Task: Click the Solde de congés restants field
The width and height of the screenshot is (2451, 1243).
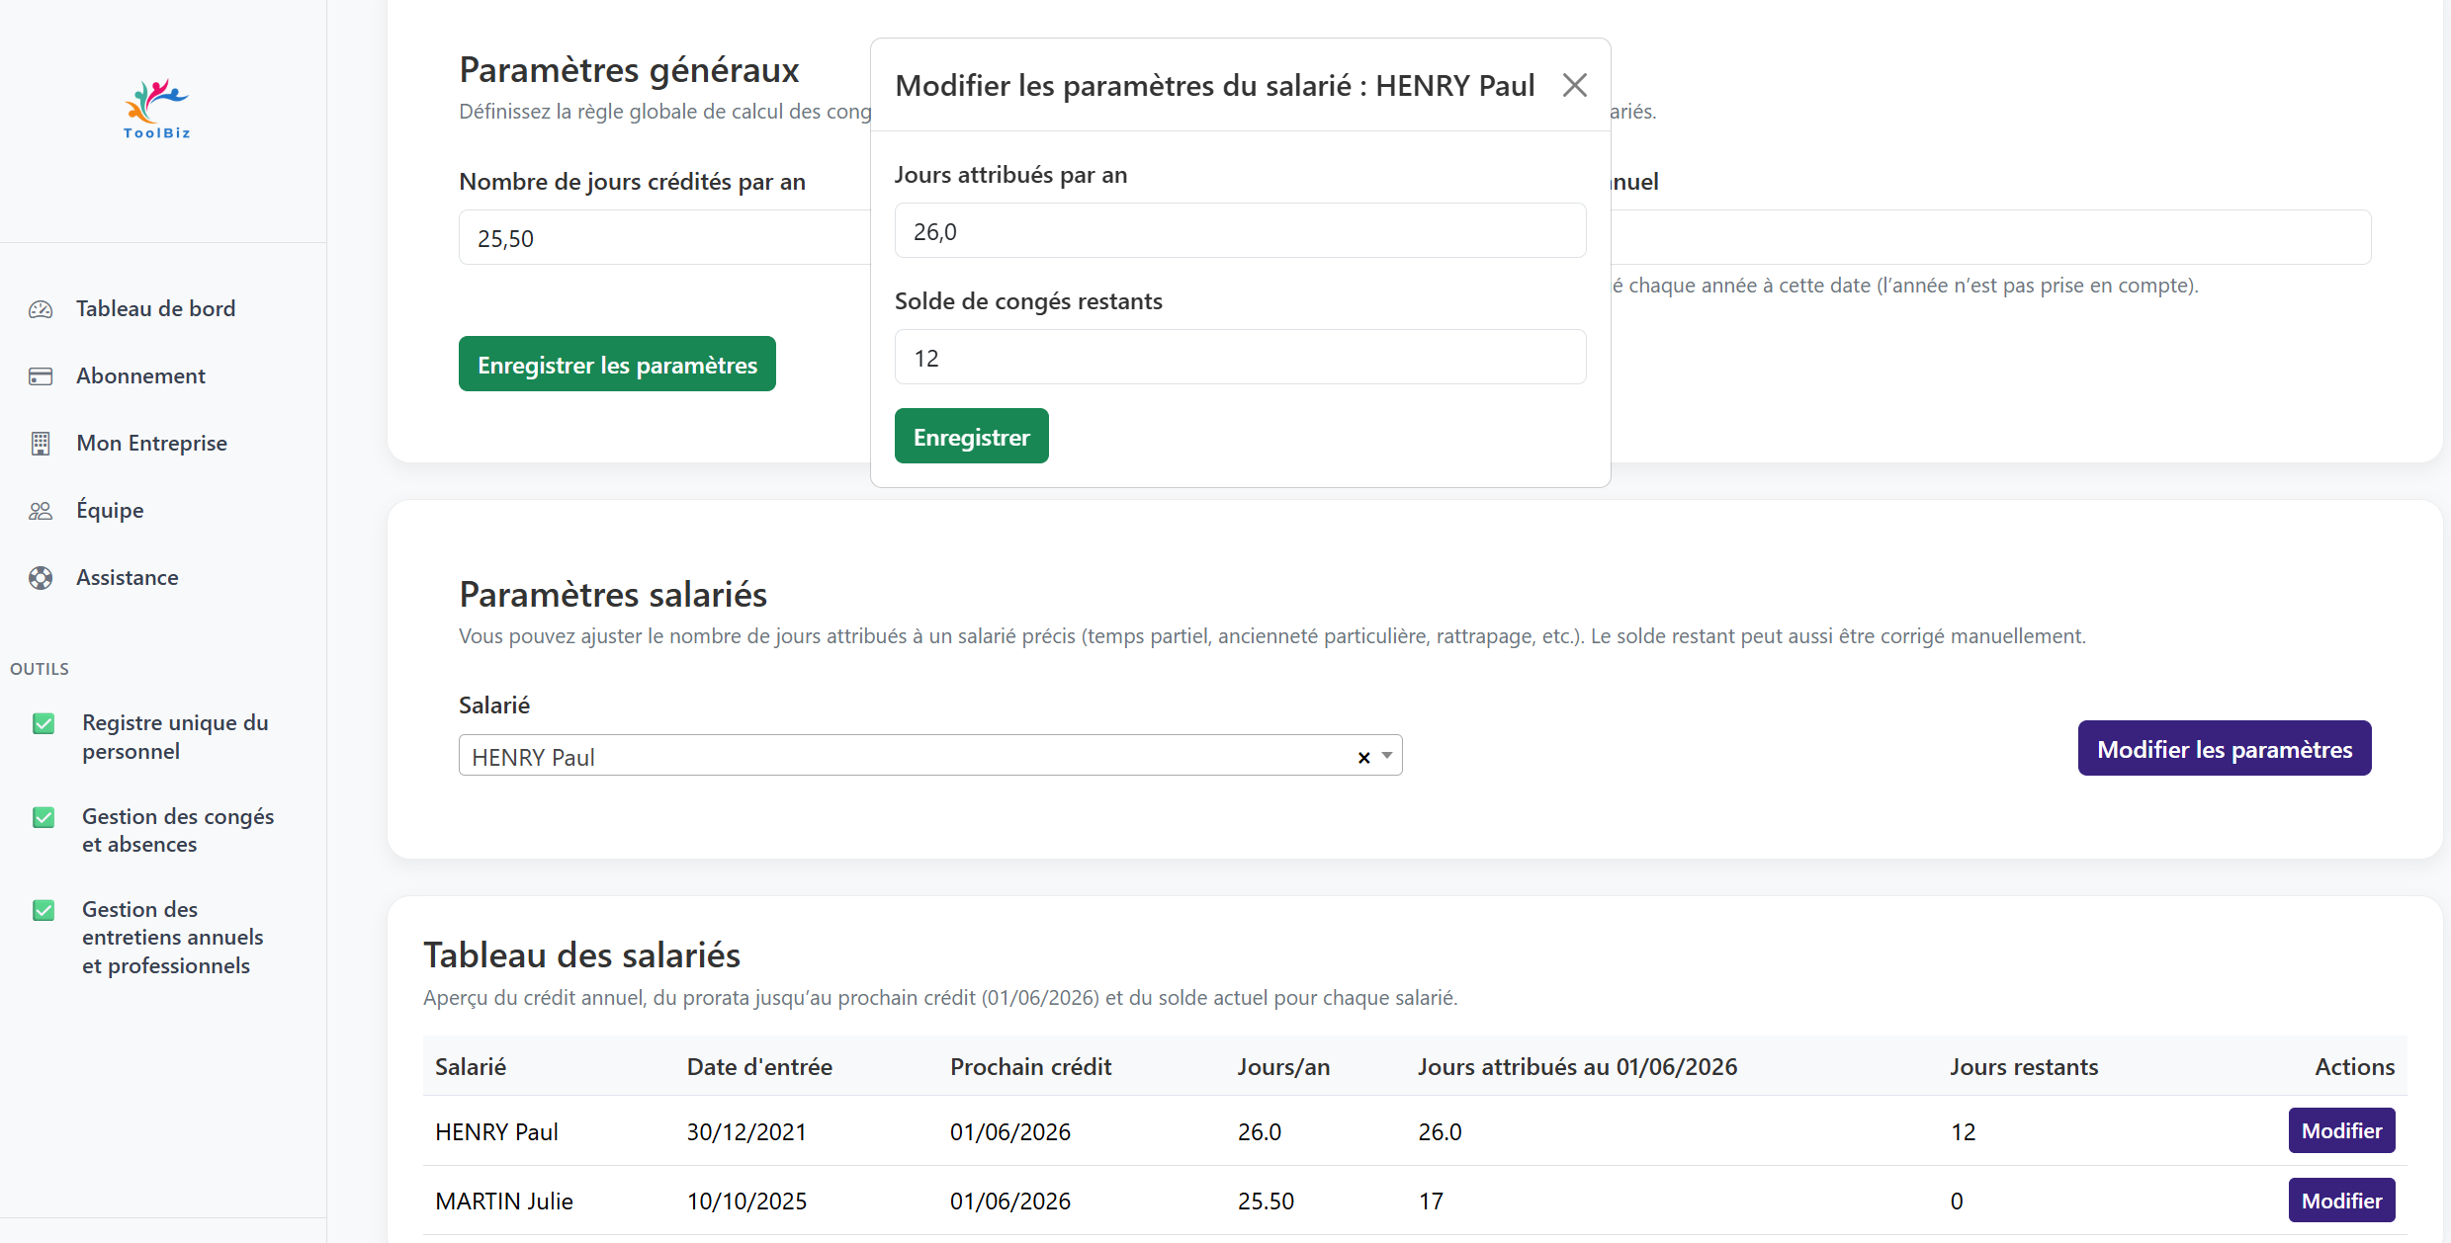Action: pyautogui.click(x=1240, y=358)
